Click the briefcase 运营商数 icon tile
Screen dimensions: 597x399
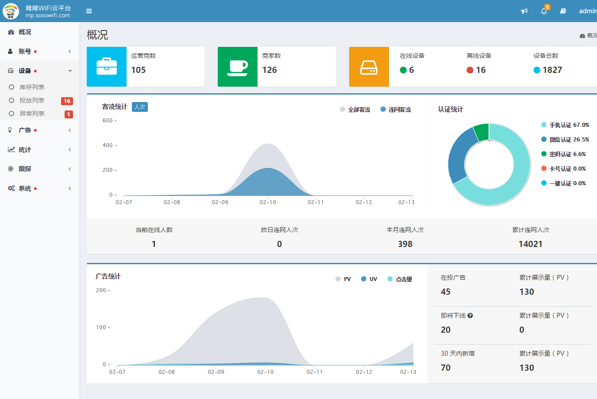[107, 67]
